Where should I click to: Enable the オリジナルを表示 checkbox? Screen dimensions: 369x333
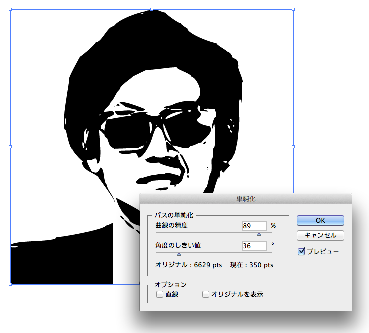[206, 294]
